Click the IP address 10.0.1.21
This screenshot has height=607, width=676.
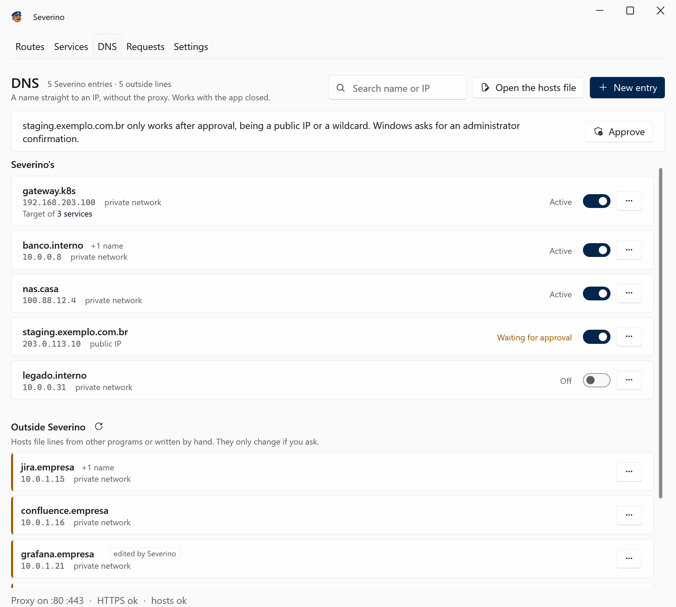coord(43,566)
